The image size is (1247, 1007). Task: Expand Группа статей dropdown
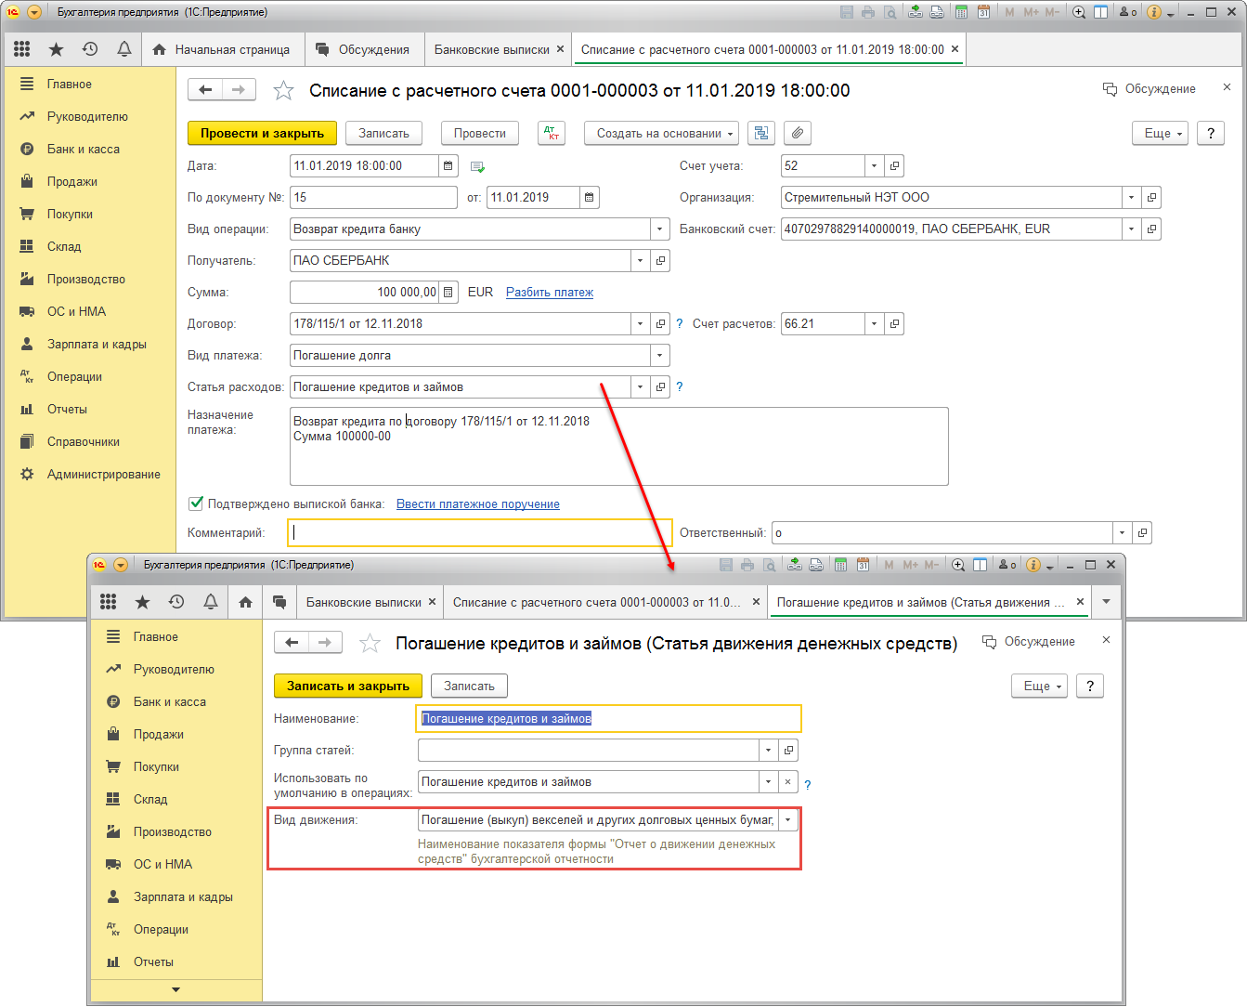coord(768,751)
